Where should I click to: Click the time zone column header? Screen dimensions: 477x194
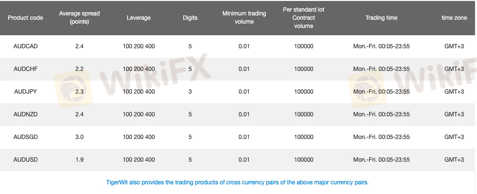[x=454, y=18]
